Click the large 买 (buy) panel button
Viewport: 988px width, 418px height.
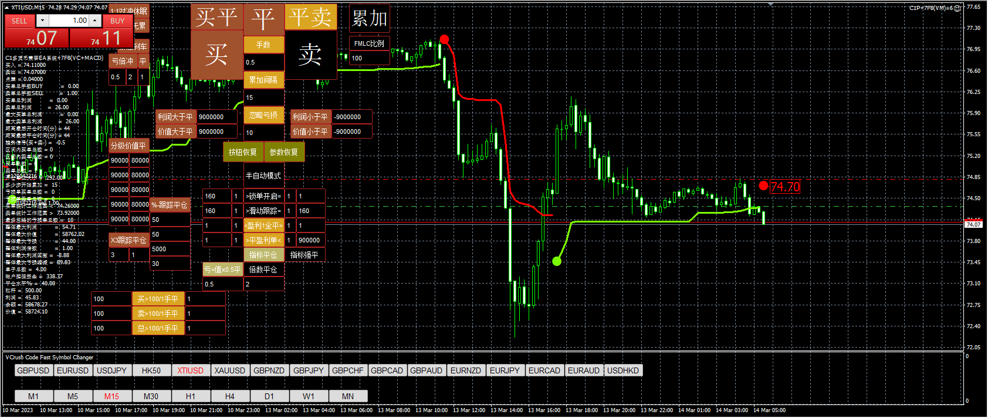(x=216, y=55)
